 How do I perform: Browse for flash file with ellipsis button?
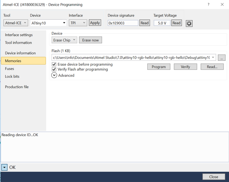[221, 58]
